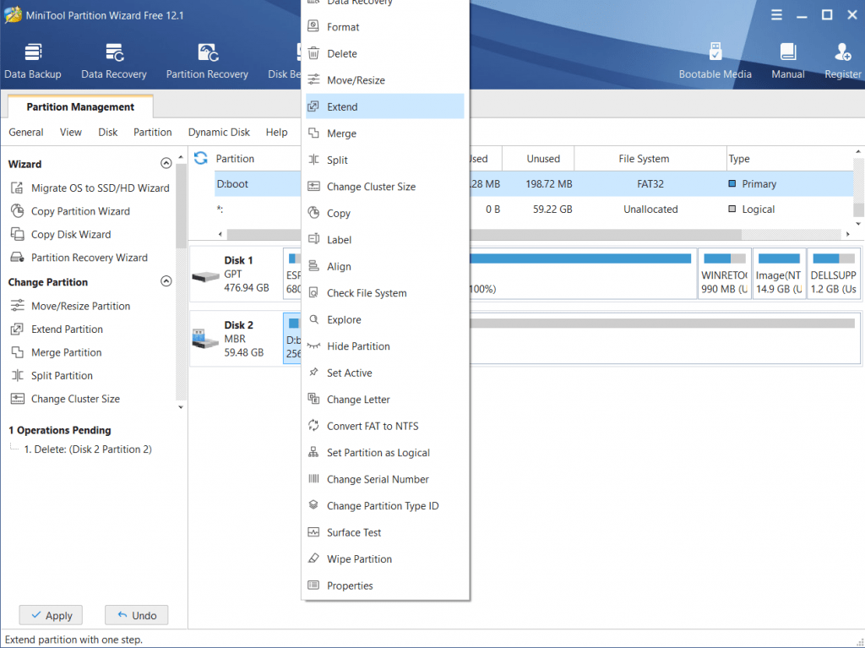Run Surface Test from context menu
This screenshot has height=648, width=865.
tap(385, 532)
